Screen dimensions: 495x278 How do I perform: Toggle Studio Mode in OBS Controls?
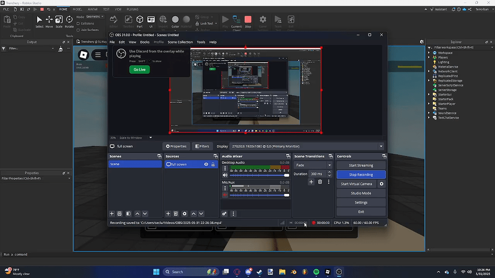tap(361, 193)
